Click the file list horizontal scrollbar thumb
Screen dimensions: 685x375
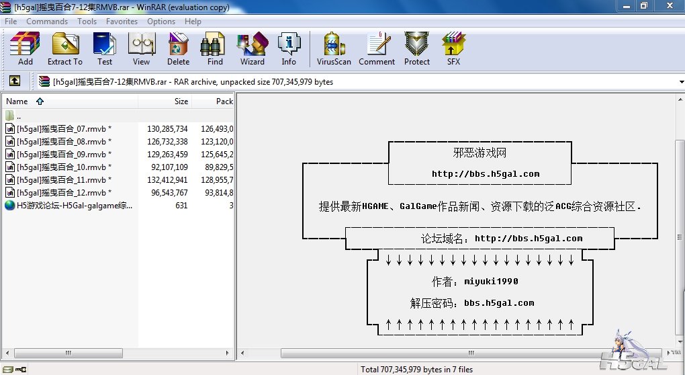[68, 353]
